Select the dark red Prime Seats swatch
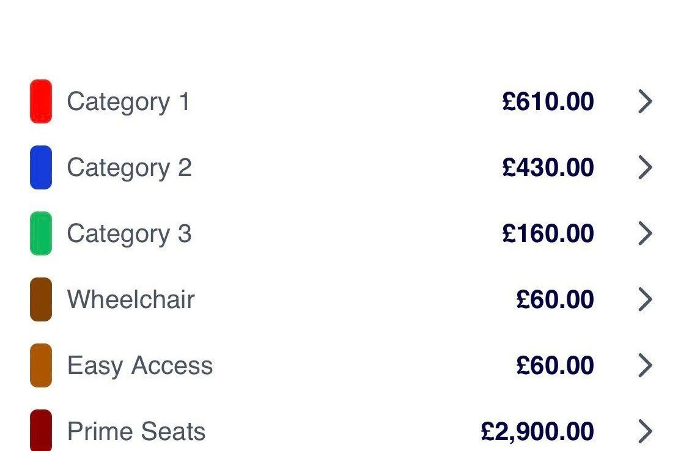678x451 pixels. pos(40,431)
